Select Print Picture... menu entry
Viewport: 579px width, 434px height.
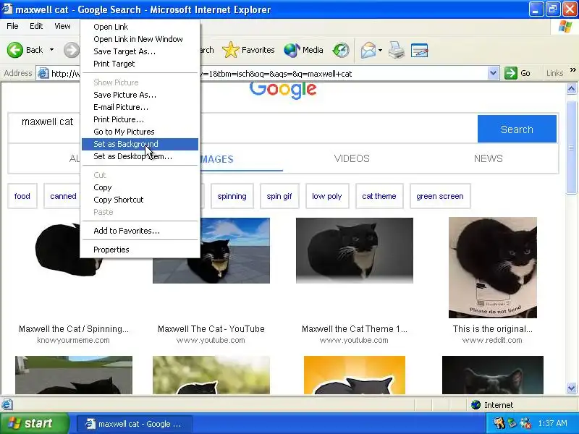(x=140, y=119)
